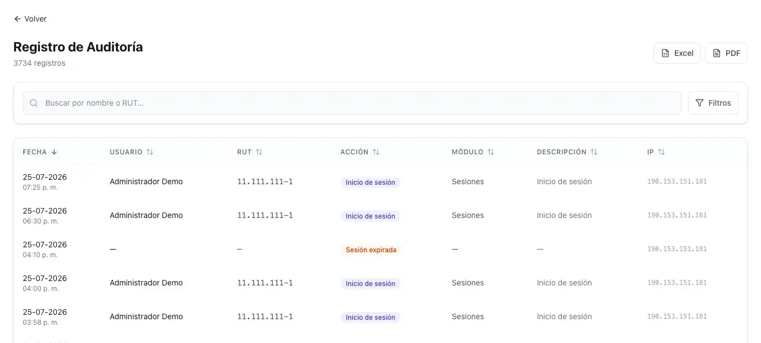Open the Filtros filter panel

pos(713,103)
